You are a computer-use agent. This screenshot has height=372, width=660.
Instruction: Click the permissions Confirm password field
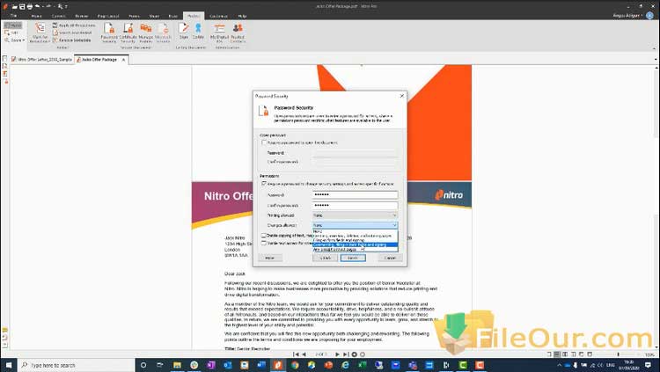(x=355, y=206)
